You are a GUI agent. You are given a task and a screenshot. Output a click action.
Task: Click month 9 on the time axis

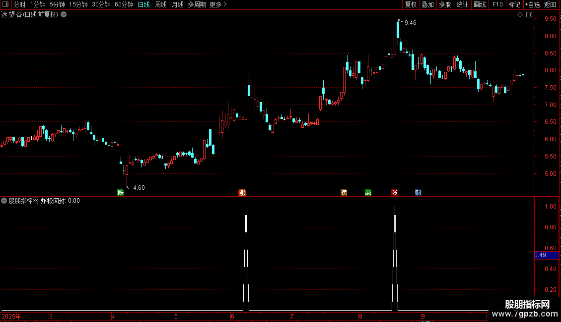point(423,316)
